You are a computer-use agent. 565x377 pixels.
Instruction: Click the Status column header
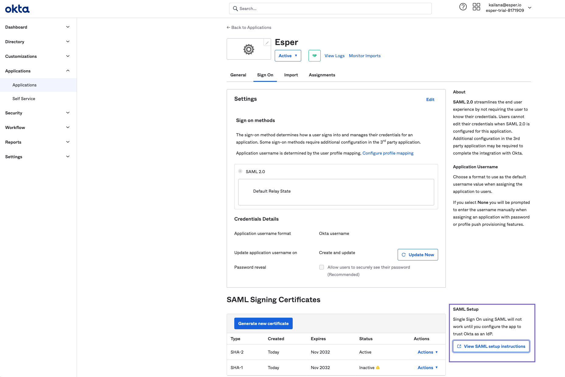pyautogui.click(x=366, y=339)
